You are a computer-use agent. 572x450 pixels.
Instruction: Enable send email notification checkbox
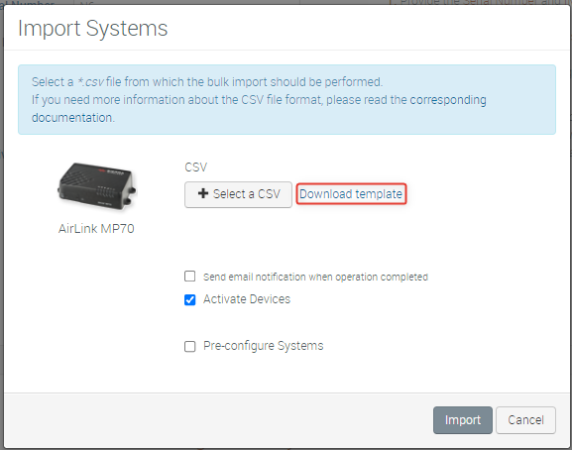(x=189, y=277)
